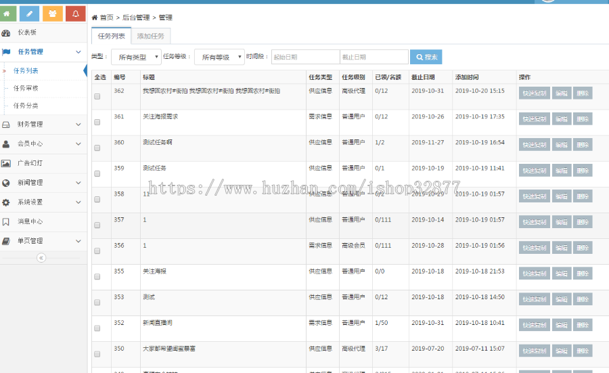The image size is (609, 373).
Task: Open the 所有类型 type dropdown
Action: tap(136, 57)
